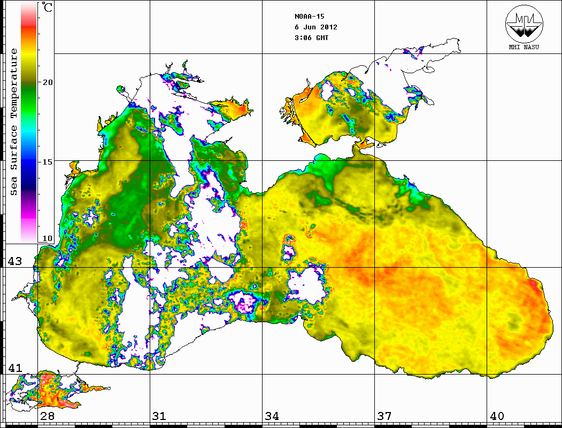Click longitude label 40
The width and height of the screenshot is (562, 428).
click(x=497, y=416)
